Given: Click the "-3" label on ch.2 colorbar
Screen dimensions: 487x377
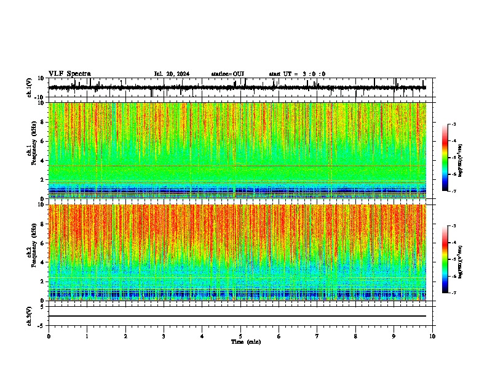Looking at the screenshot, I should coord(454,226).
